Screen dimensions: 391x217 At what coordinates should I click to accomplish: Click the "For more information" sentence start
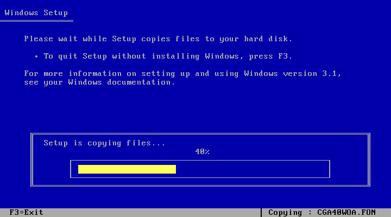[x=73, y=74]
